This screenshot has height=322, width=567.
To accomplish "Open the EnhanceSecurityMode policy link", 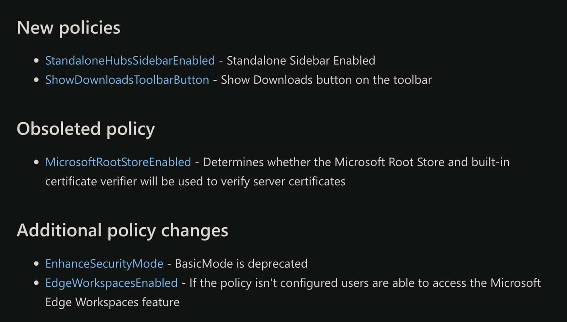I will [x=104, y=263].
